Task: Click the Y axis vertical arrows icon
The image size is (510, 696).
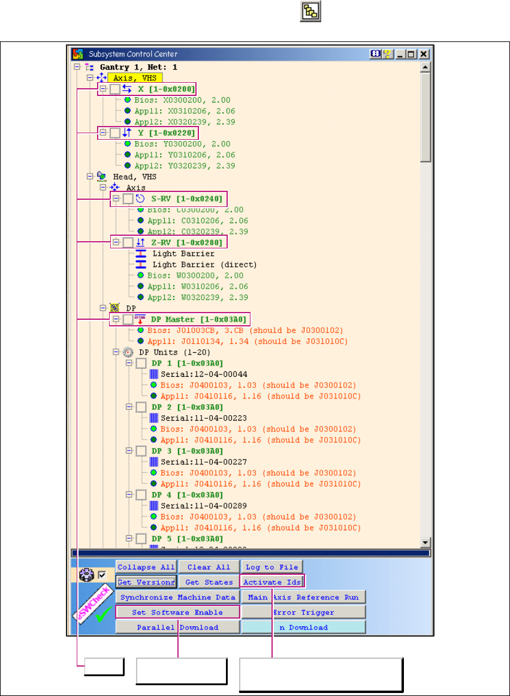Action: tap(126, 133)
